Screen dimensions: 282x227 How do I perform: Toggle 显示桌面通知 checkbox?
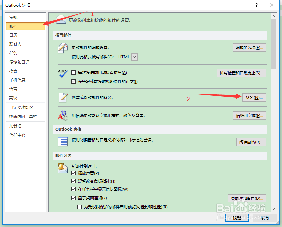pyautogui.click(x=73, y=198)
